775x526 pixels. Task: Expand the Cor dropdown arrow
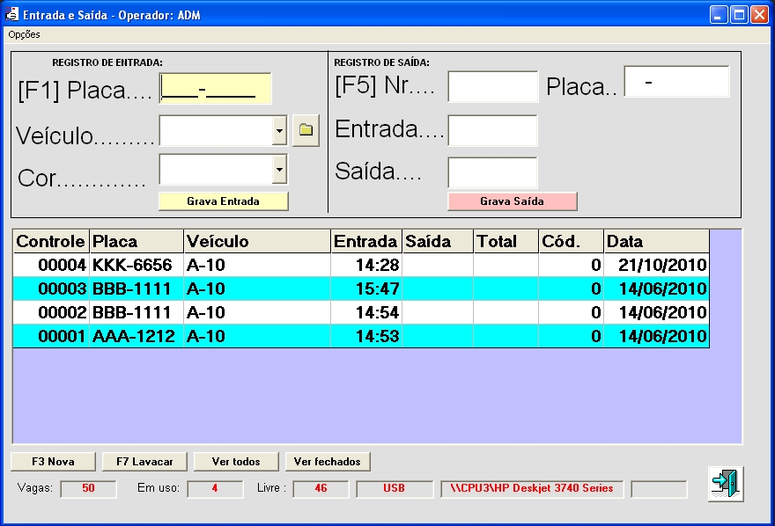[x=279, y=169]
